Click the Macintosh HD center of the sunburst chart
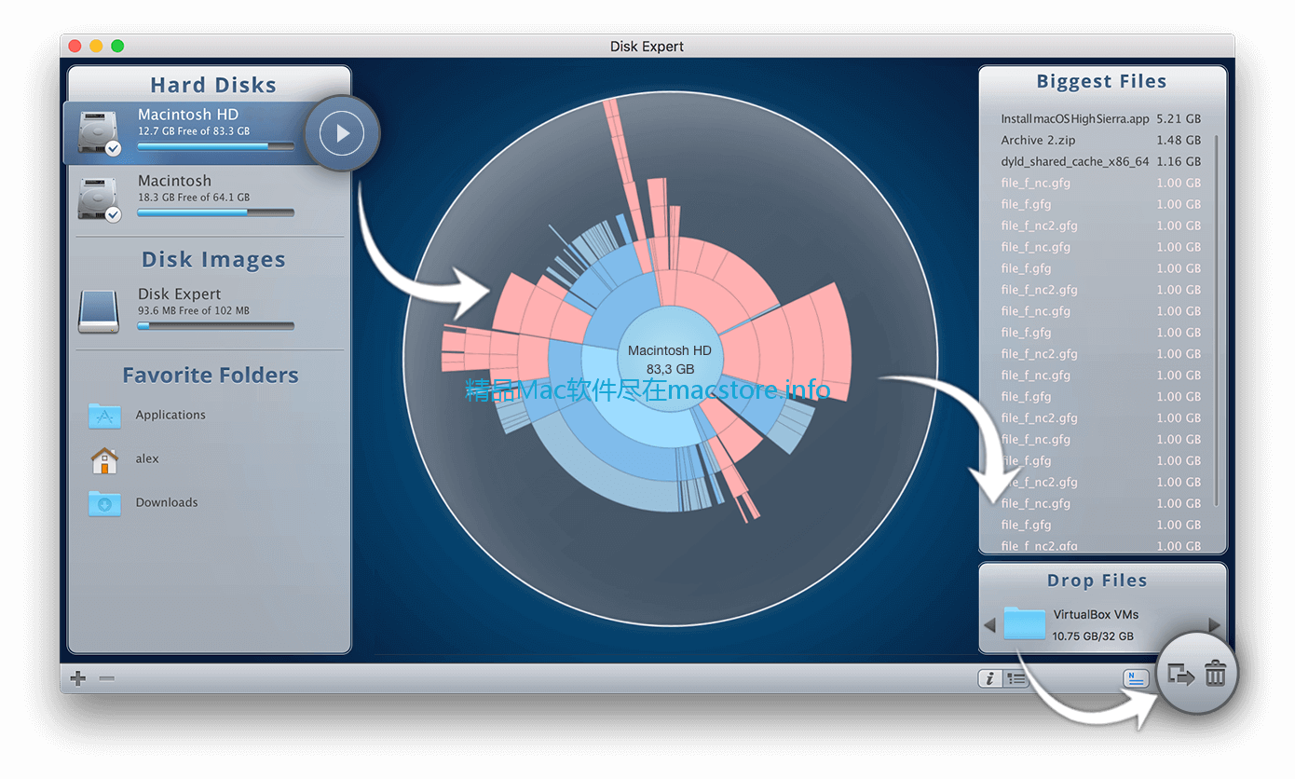 click(x=670, y=360)
